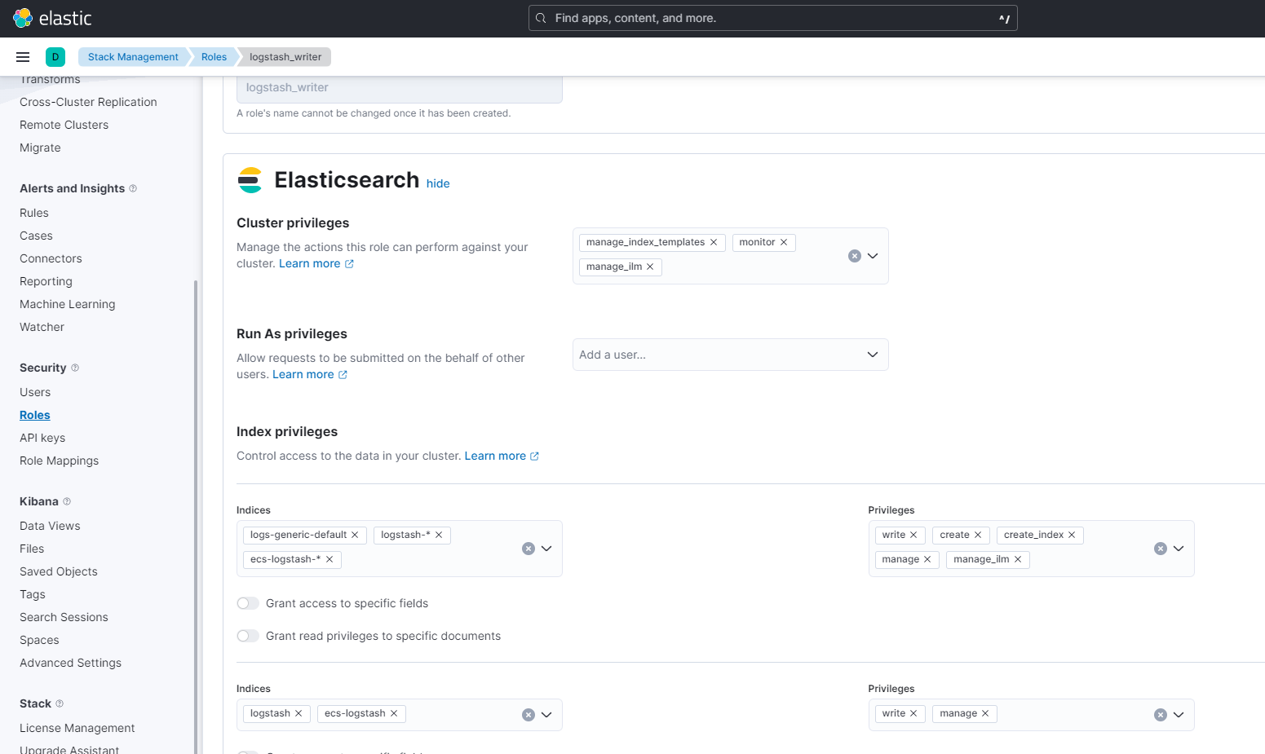
Task: Open Remote Clusters in sidebar
Action: point(64,125)
